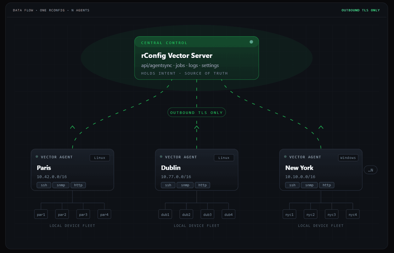This screenshot has width=394, height=253.
Task: Select the Dublin agent status dot
Action: click(x=161, y=156)
